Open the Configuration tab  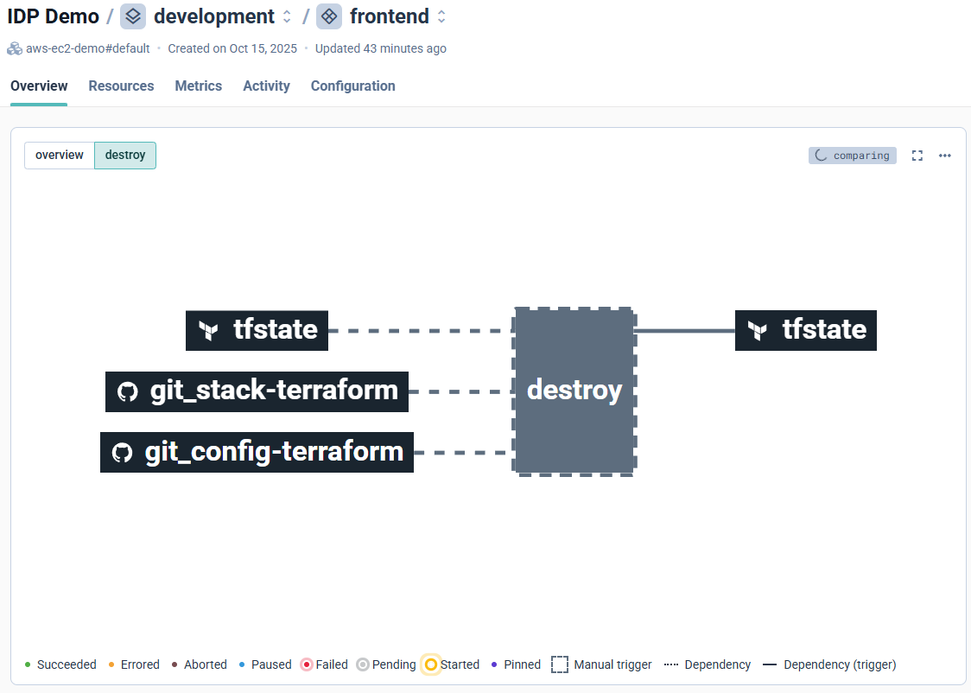coord(352,86)
